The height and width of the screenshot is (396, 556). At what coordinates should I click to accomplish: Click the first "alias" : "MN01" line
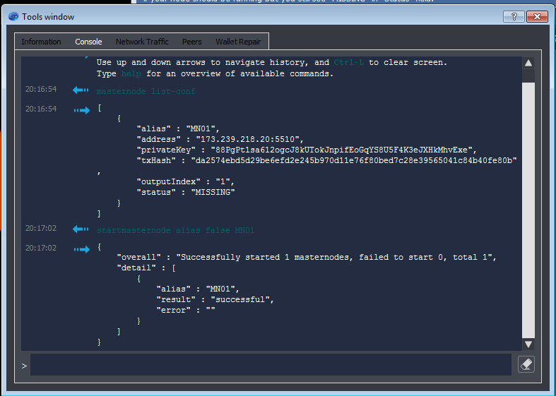click(x=178, y=128)
